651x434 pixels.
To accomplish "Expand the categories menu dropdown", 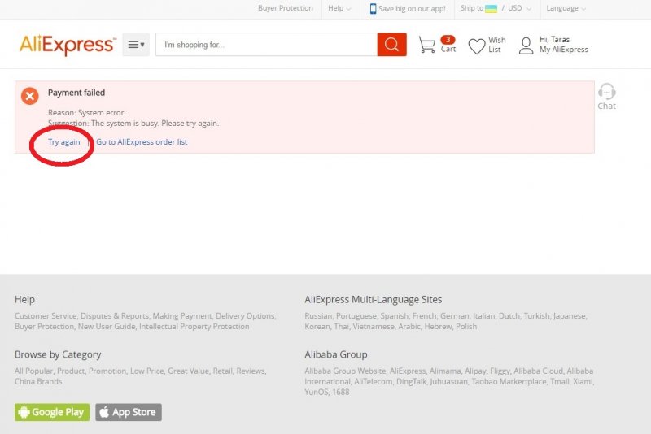I will coord(136,45).
